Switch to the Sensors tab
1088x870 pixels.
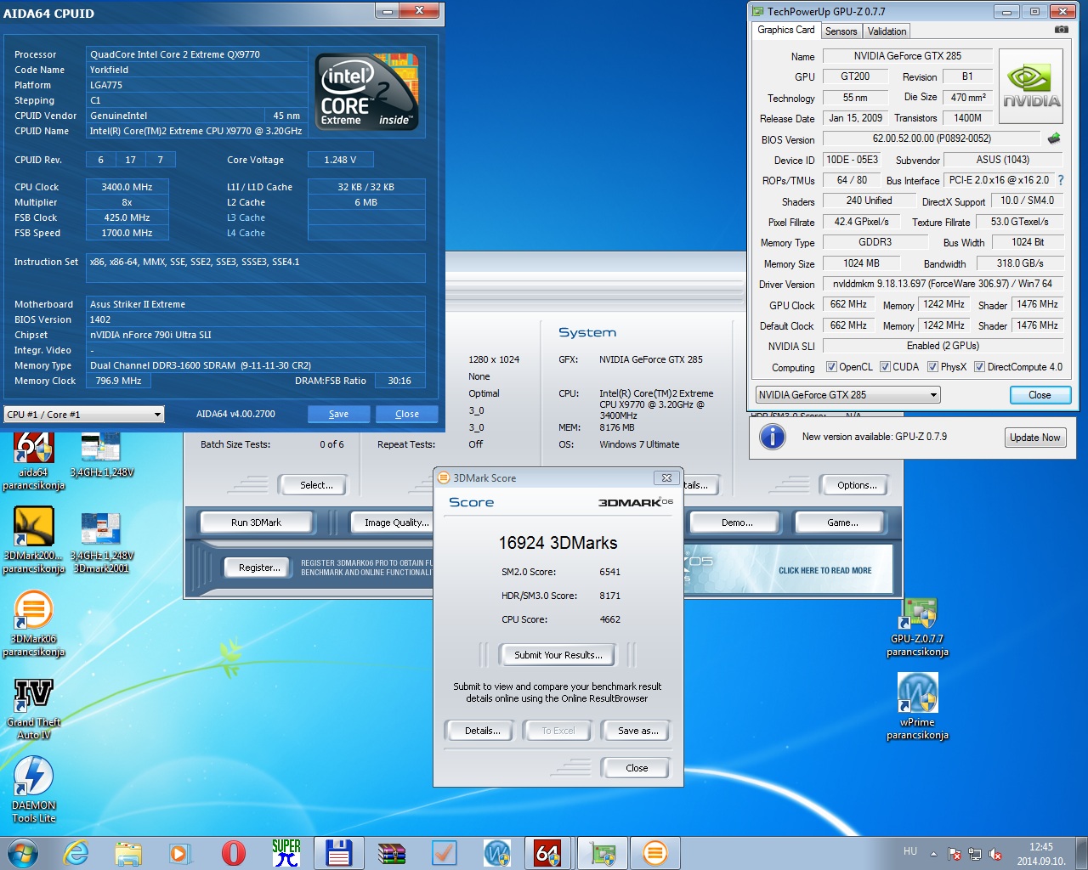click(x=841, y=31)
